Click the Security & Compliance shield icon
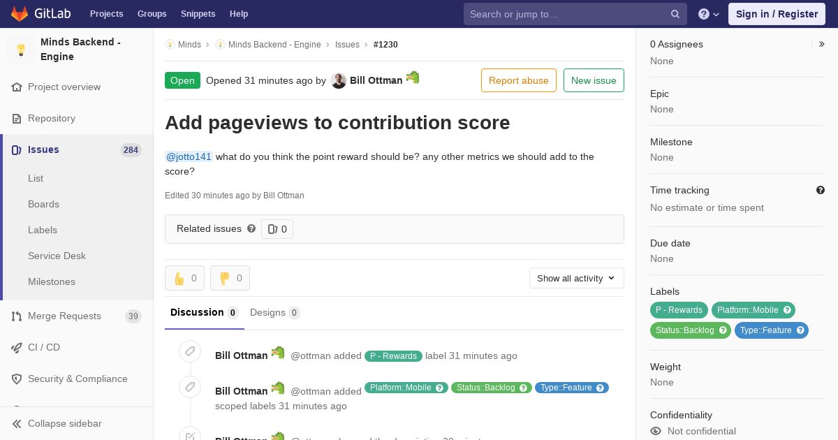 tap(17, 379)
